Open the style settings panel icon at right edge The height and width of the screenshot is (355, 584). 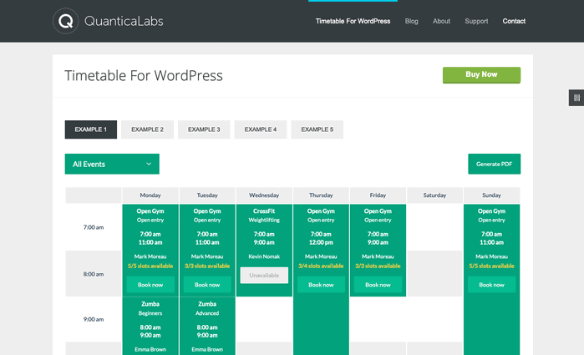point(576,98)
